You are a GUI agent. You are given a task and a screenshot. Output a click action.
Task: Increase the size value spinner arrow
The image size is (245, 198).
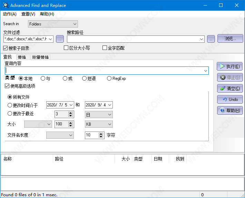point(71,122)
